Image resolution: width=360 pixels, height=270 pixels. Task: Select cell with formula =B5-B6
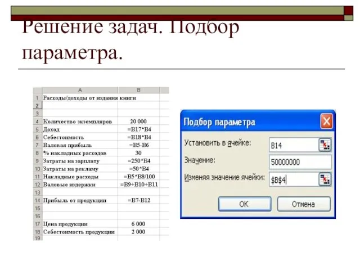coord(139,145)
